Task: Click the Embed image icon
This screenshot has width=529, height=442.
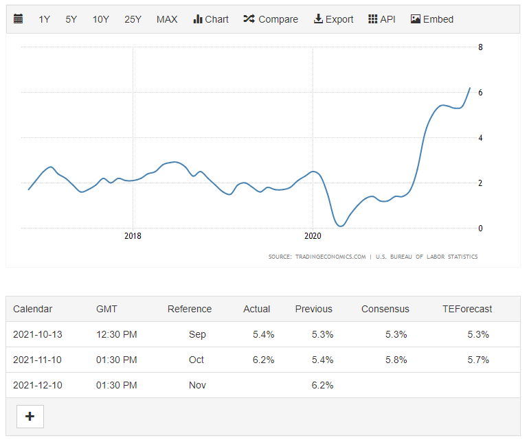Action: point(415,19)
